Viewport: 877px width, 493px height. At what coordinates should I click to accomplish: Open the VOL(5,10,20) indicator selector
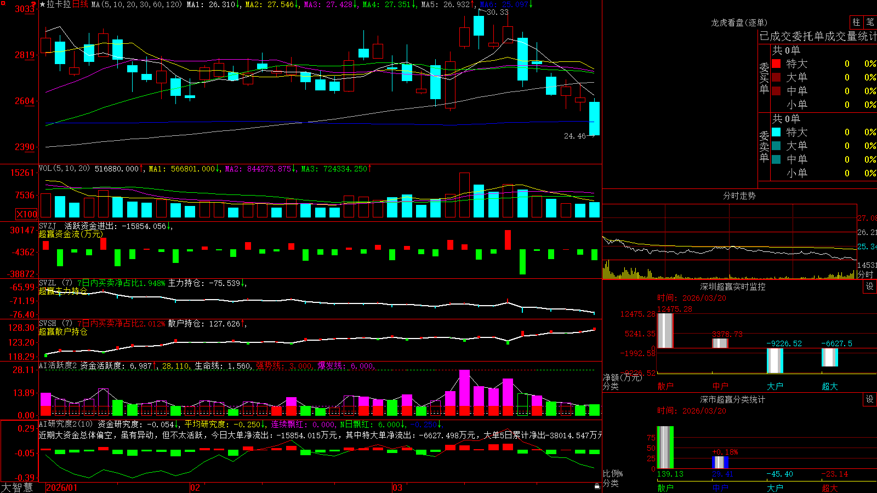pyautogui.click(x=64, y=169)
